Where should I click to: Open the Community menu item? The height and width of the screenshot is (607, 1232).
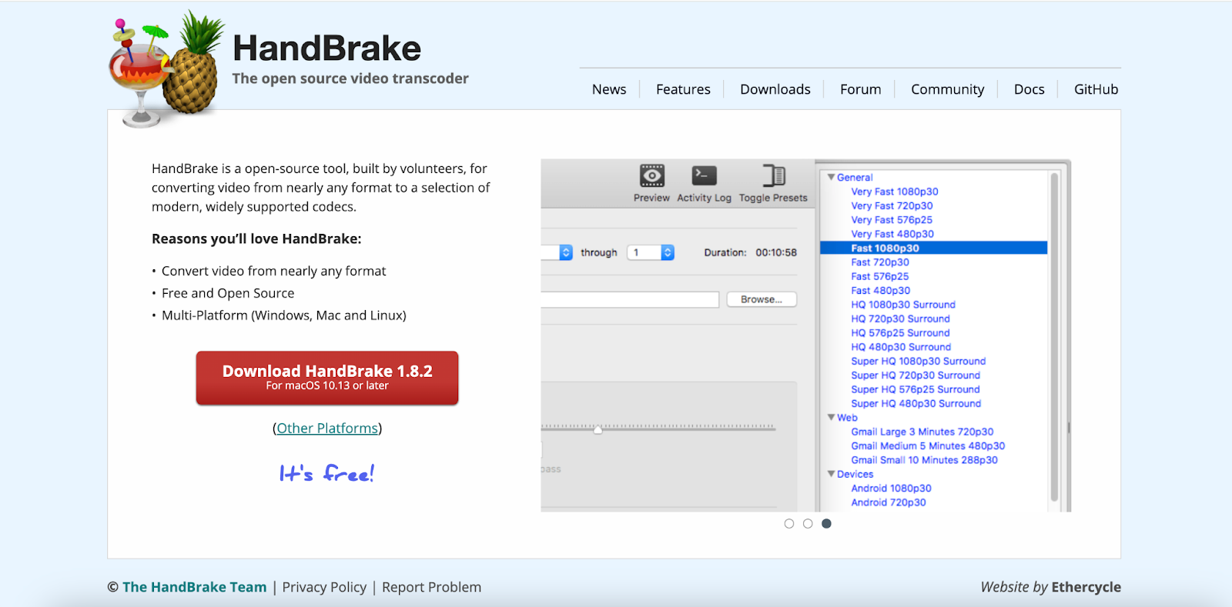coord(947,89)
